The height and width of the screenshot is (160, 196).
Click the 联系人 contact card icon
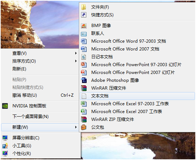click(x=84, y=34)
